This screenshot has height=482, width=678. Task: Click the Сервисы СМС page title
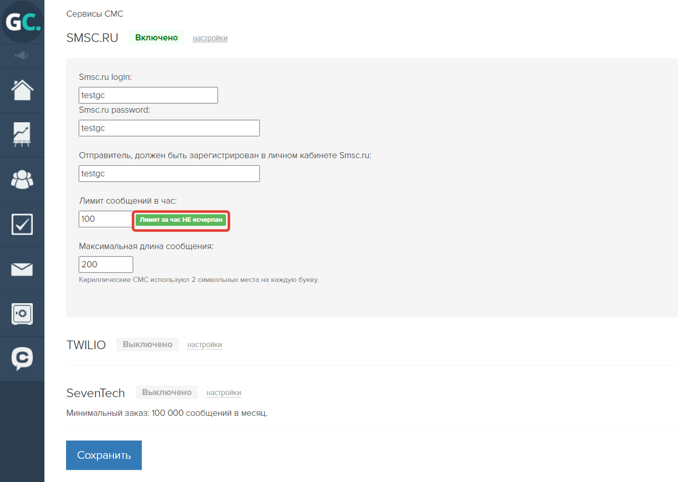[94, 13]
